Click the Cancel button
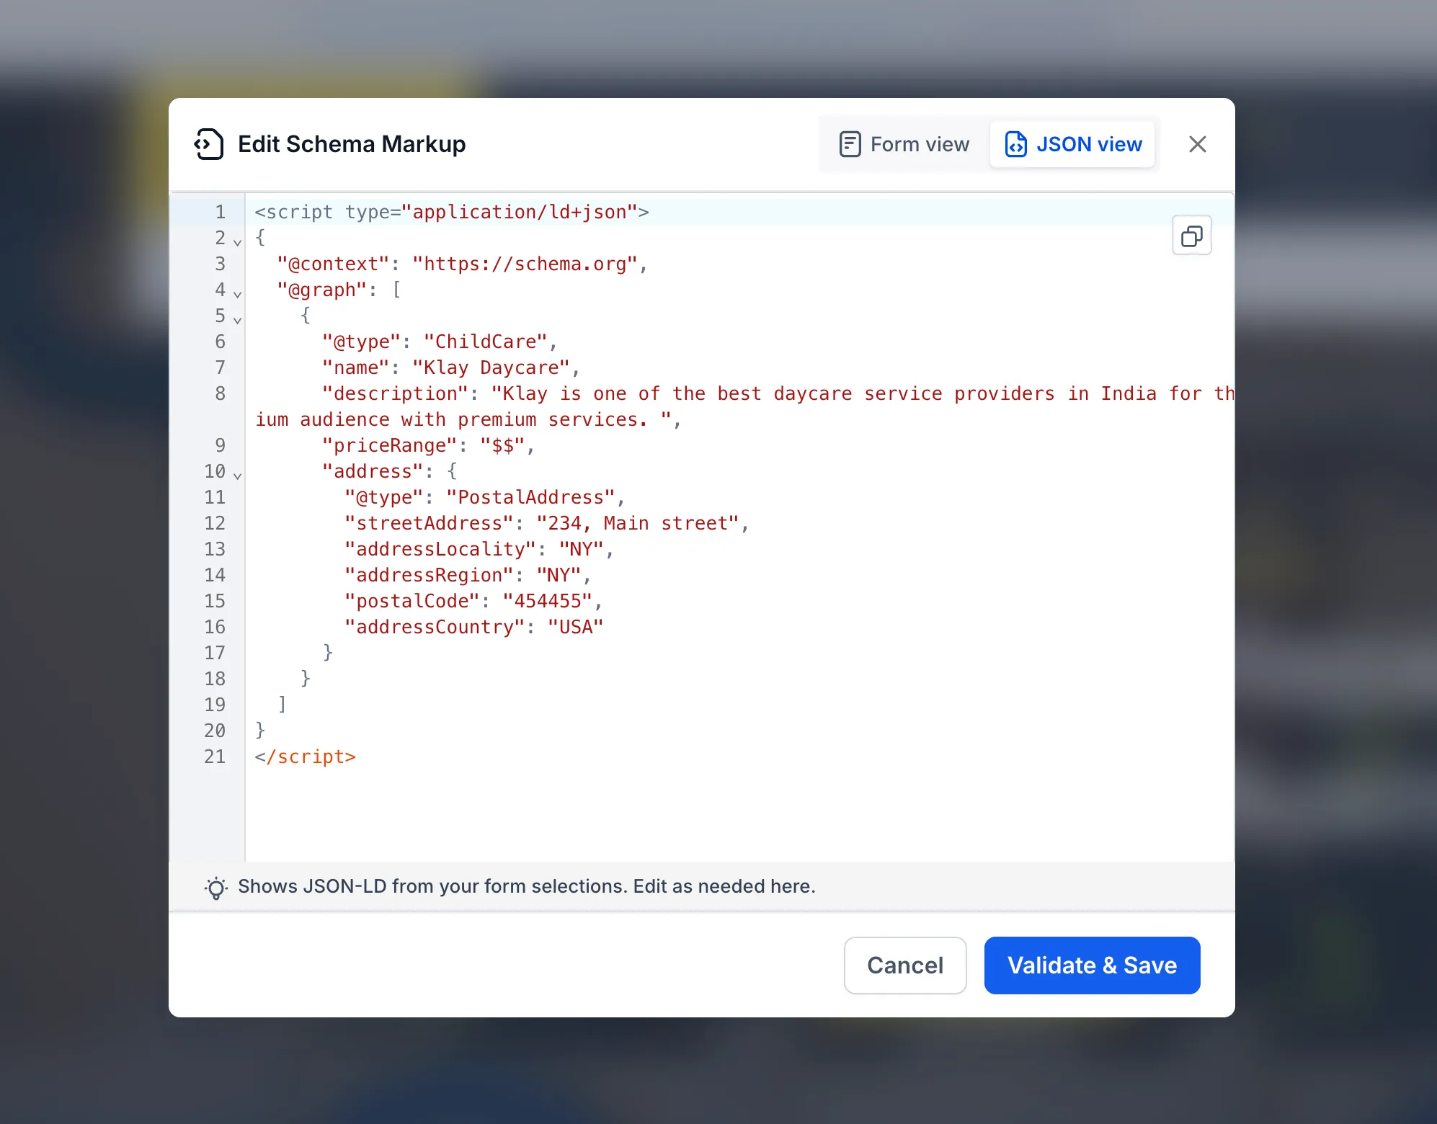This screenshot has height=1124, width=1437. (905, 965)
